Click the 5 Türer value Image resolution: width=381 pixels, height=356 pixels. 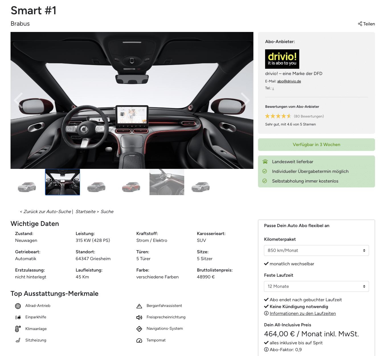144,258
